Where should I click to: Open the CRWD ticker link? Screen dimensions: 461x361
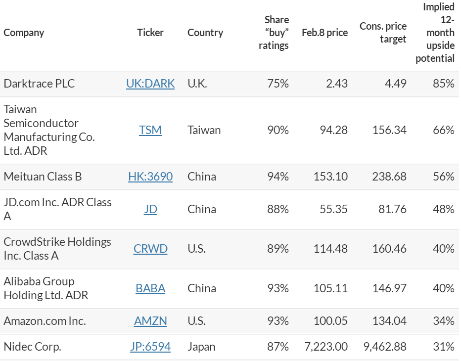point(150,249)
